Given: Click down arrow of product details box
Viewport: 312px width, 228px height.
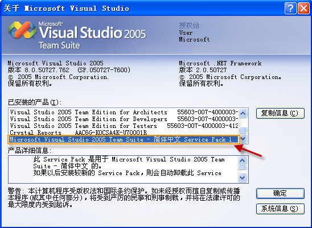Looking at the screenshot, I should [x=242, y=177].
